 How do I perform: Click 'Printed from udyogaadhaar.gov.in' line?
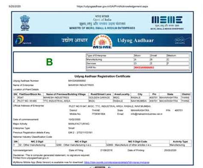click(x=31, y=158)
